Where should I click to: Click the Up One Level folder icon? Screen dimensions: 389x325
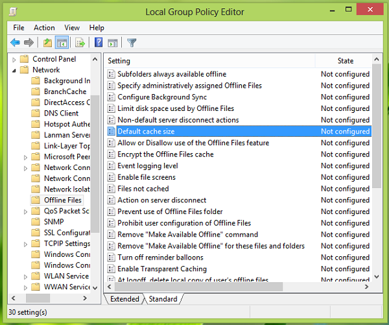(x=47, y=43)
